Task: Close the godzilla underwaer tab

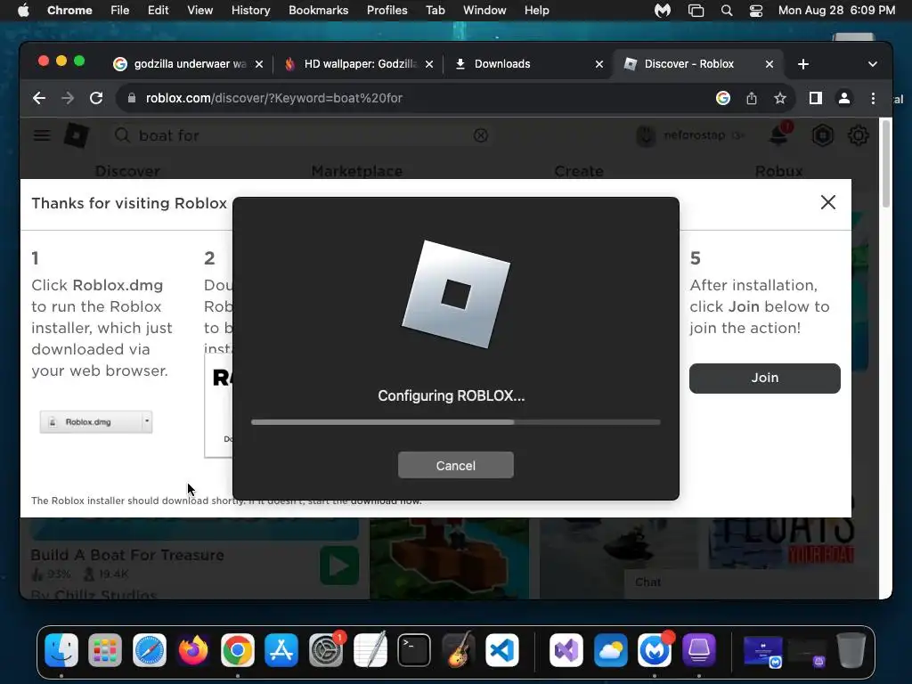Action: click(x=259, y=64)
